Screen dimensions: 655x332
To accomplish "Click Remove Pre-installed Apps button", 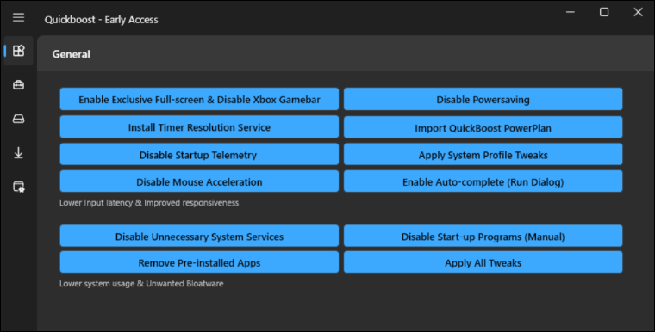I will coord(199,262).
